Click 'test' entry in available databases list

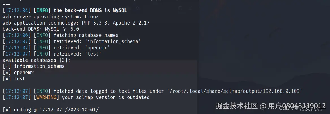(x=20, y=79)
